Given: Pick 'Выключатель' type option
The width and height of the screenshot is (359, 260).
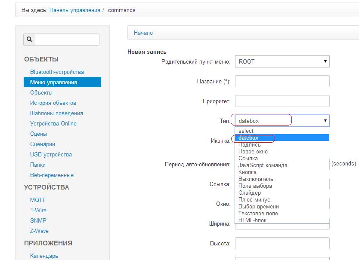Looking at the screenshot, I should coord(256,179).
